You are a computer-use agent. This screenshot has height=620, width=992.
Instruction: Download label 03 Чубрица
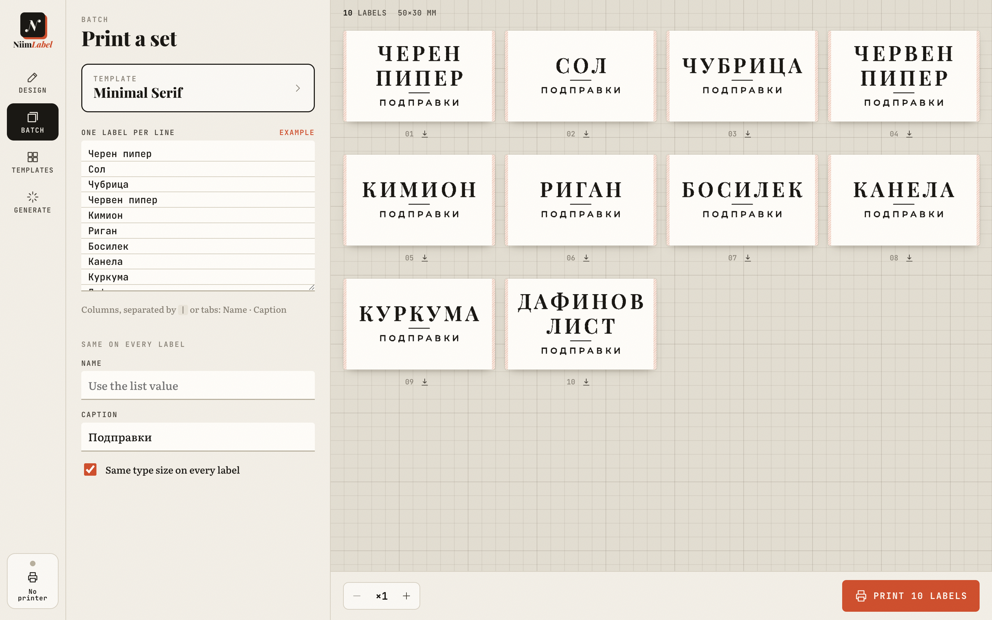[748, 134]
